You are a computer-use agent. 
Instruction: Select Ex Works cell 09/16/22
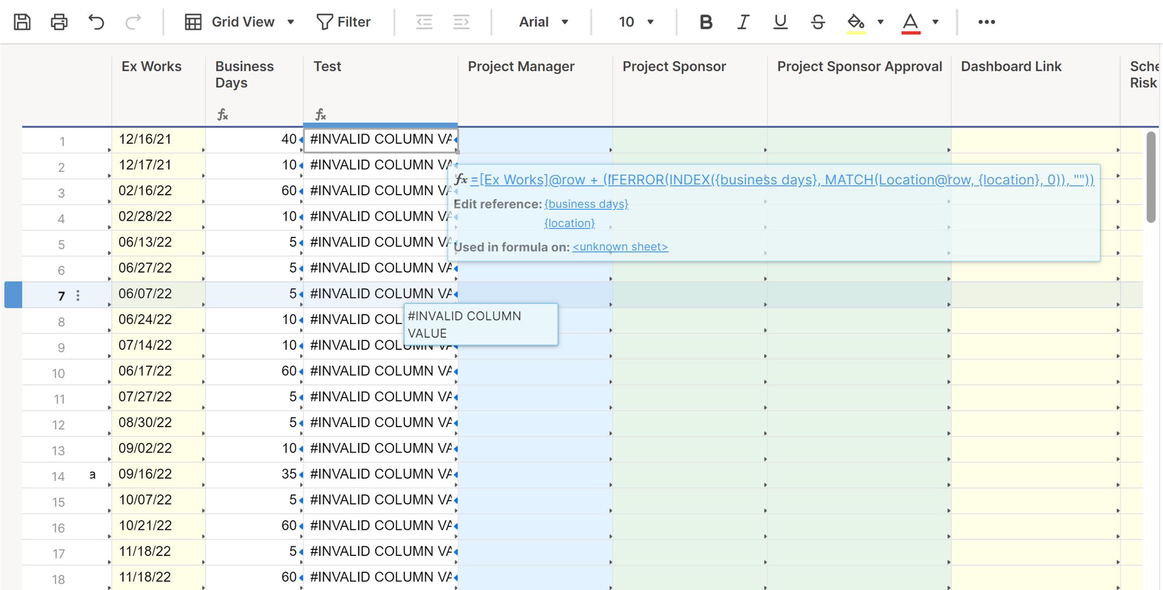pyautogui.click(x=159, y=474)
